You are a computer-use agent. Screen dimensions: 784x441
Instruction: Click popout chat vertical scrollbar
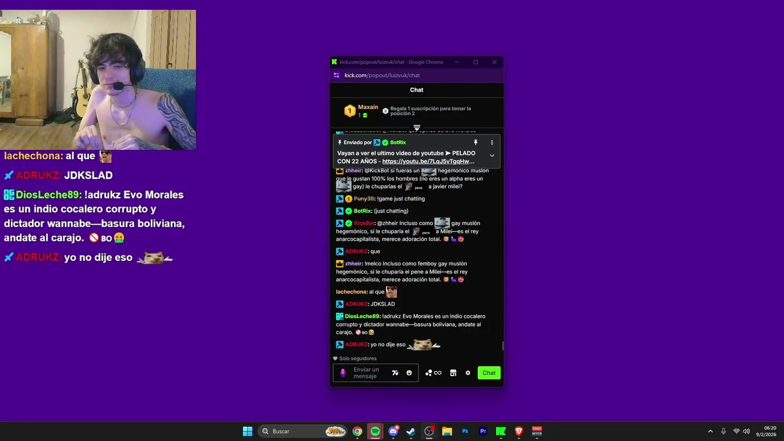coord(503,345)
